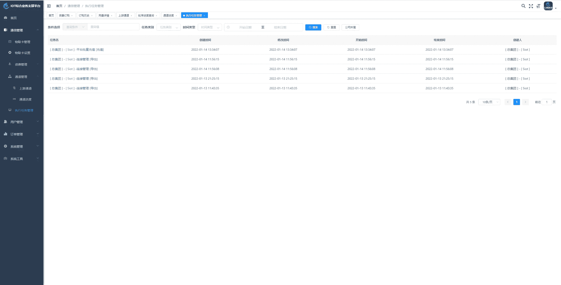Screen dimensions: 561x285
Task: Go to 首页 in the sidebar
Action: (x=13, y=18)
